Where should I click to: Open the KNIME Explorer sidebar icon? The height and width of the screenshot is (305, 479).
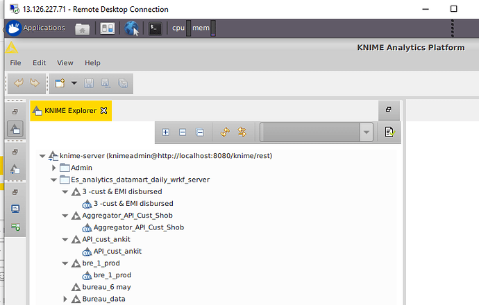click(15, 129)
